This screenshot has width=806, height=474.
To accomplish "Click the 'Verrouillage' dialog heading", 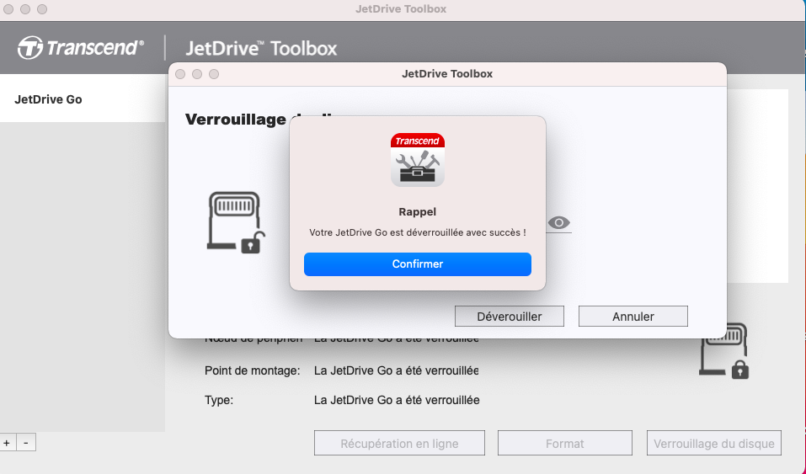I will click(x=236, y=120).
